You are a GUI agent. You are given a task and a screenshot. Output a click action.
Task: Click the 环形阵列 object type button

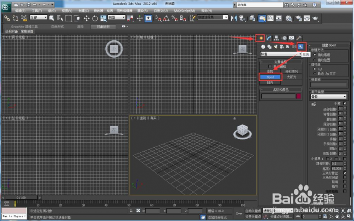[291, 71]
